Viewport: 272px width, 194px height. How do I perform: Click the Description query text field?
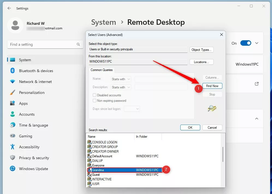[161, 87]
